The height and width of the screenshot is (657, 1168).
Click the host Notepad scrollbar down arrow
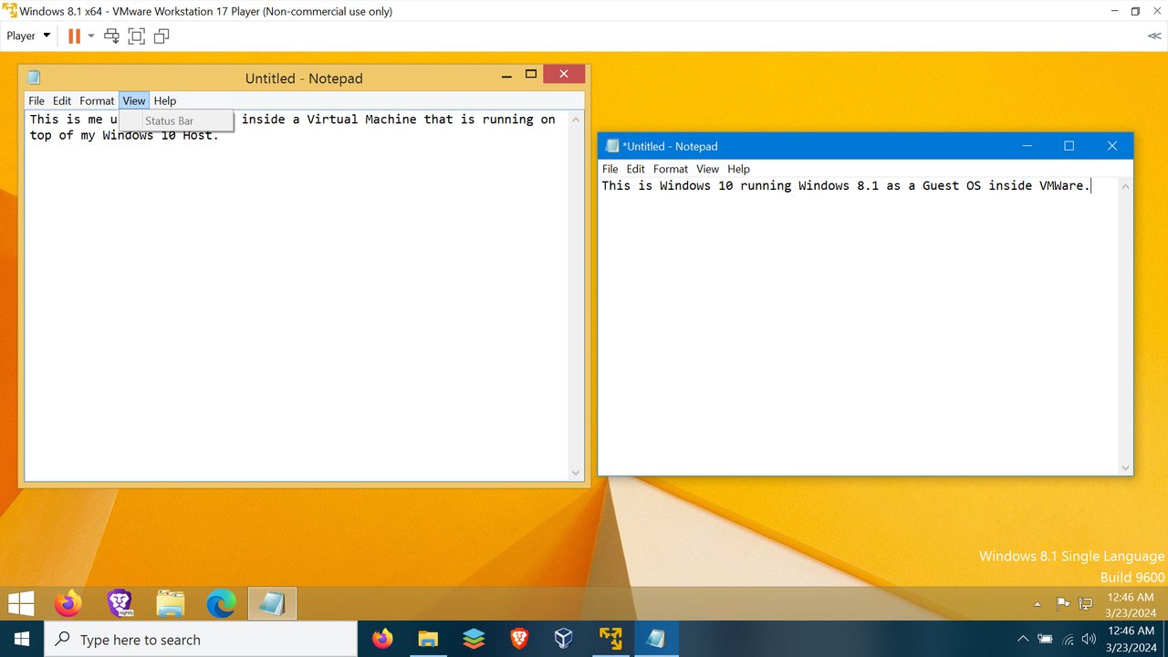tap(1125, 467)
